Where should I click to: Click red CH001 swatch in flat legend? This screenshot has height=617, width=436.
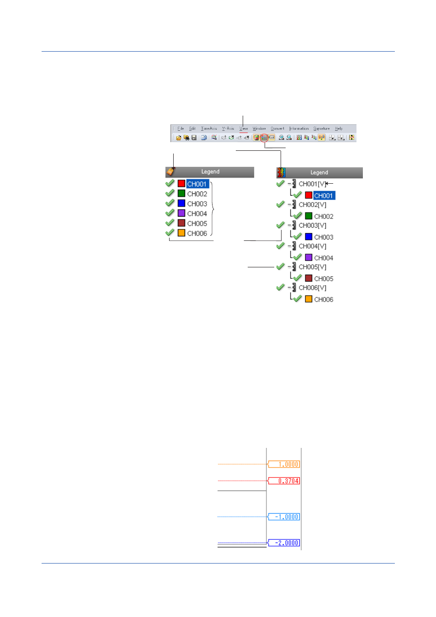181,184
